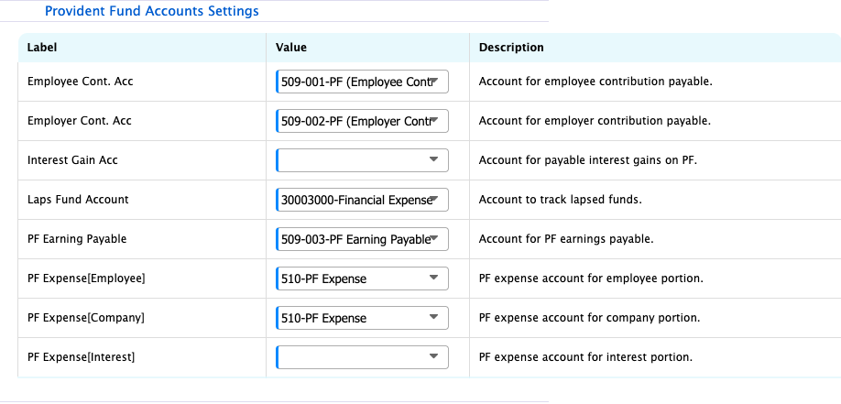Click the Provident Fund Accounts Settings title

(x=151, y=12)
